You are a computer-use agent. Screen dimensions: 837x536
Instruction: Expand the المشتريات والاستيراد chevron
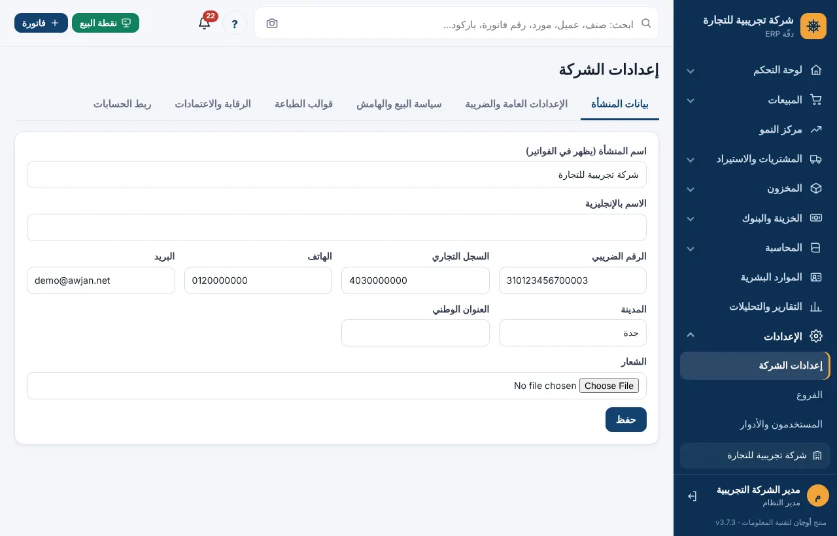(691, 159)
